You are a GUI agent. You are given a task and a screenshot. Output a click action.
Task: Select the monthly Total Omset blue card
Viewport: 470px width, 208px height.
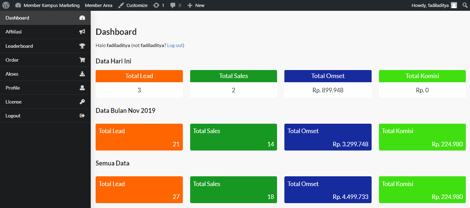[x=328, y=137]
